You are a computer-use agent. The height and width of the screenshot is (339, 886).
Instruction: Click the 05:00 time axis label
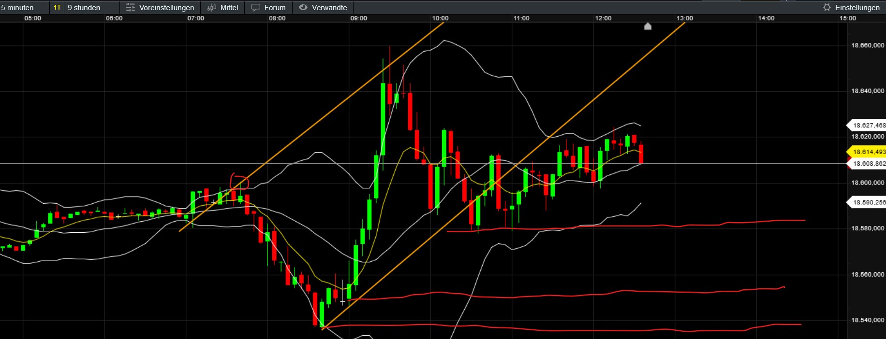(x=32, y=18)
